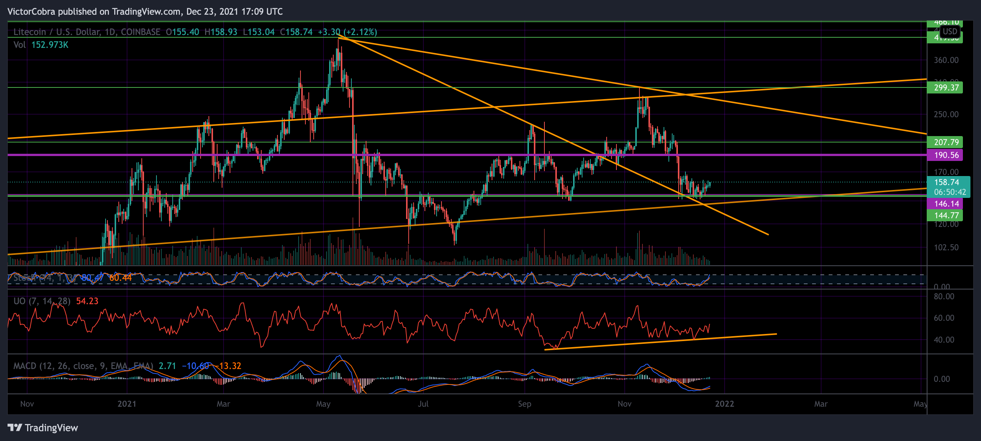Viewport: 981px width, 441px height.
Task: Click the open value O155.40
Action: 182,32
